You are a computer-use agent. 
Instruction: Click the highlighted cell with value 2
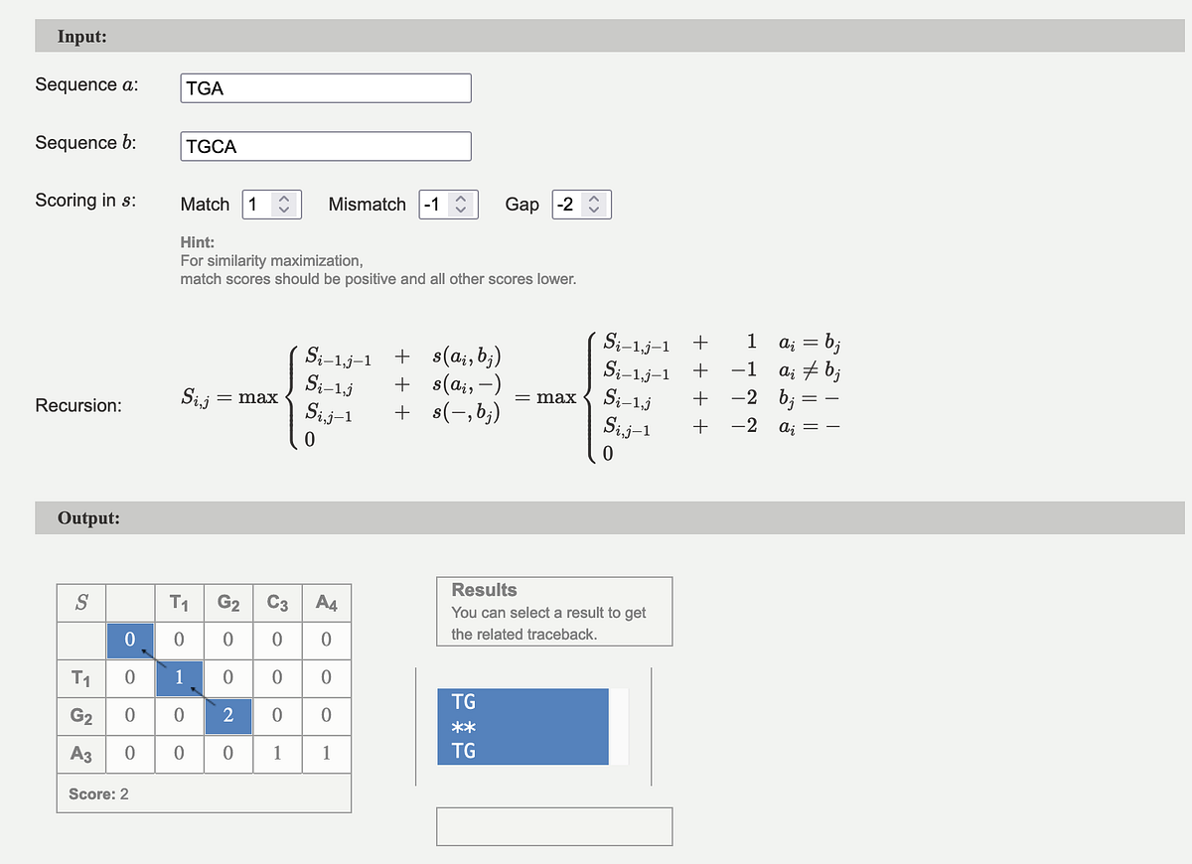point(227,714)
